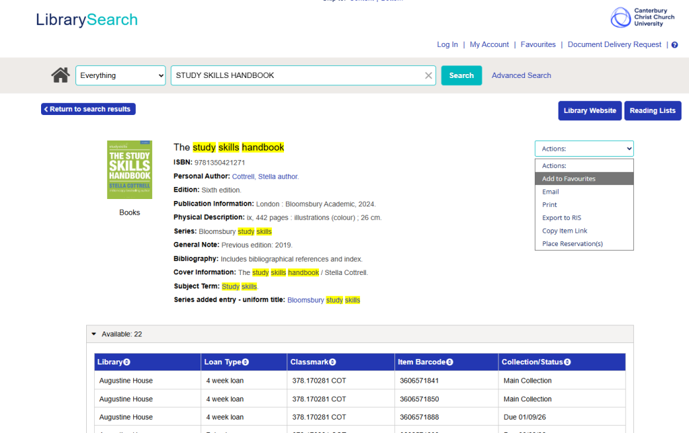Select the ISBN 9781350421271 text

tap(220, 163)
